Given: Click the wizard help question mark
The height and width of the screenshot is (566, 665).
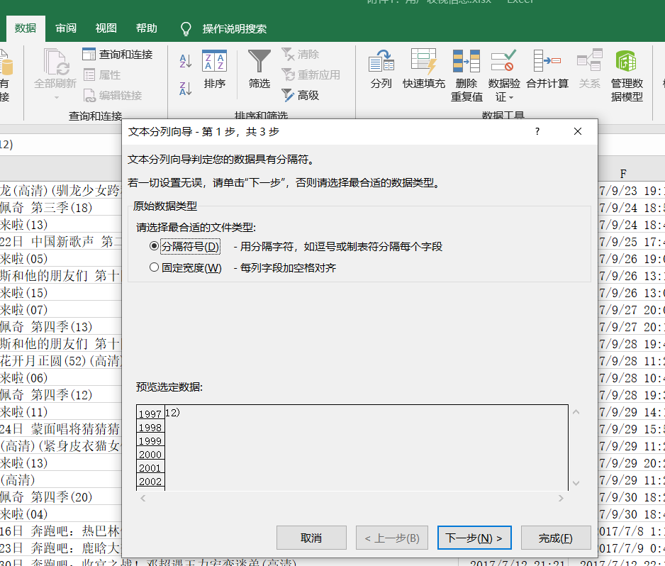Looking at the screenshot, I should click(x=537, y=131).
